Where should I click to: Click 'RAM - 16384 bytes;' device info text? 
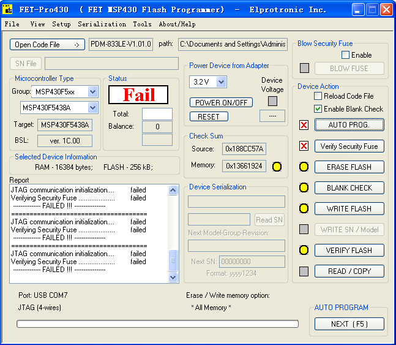coord(64,167)
